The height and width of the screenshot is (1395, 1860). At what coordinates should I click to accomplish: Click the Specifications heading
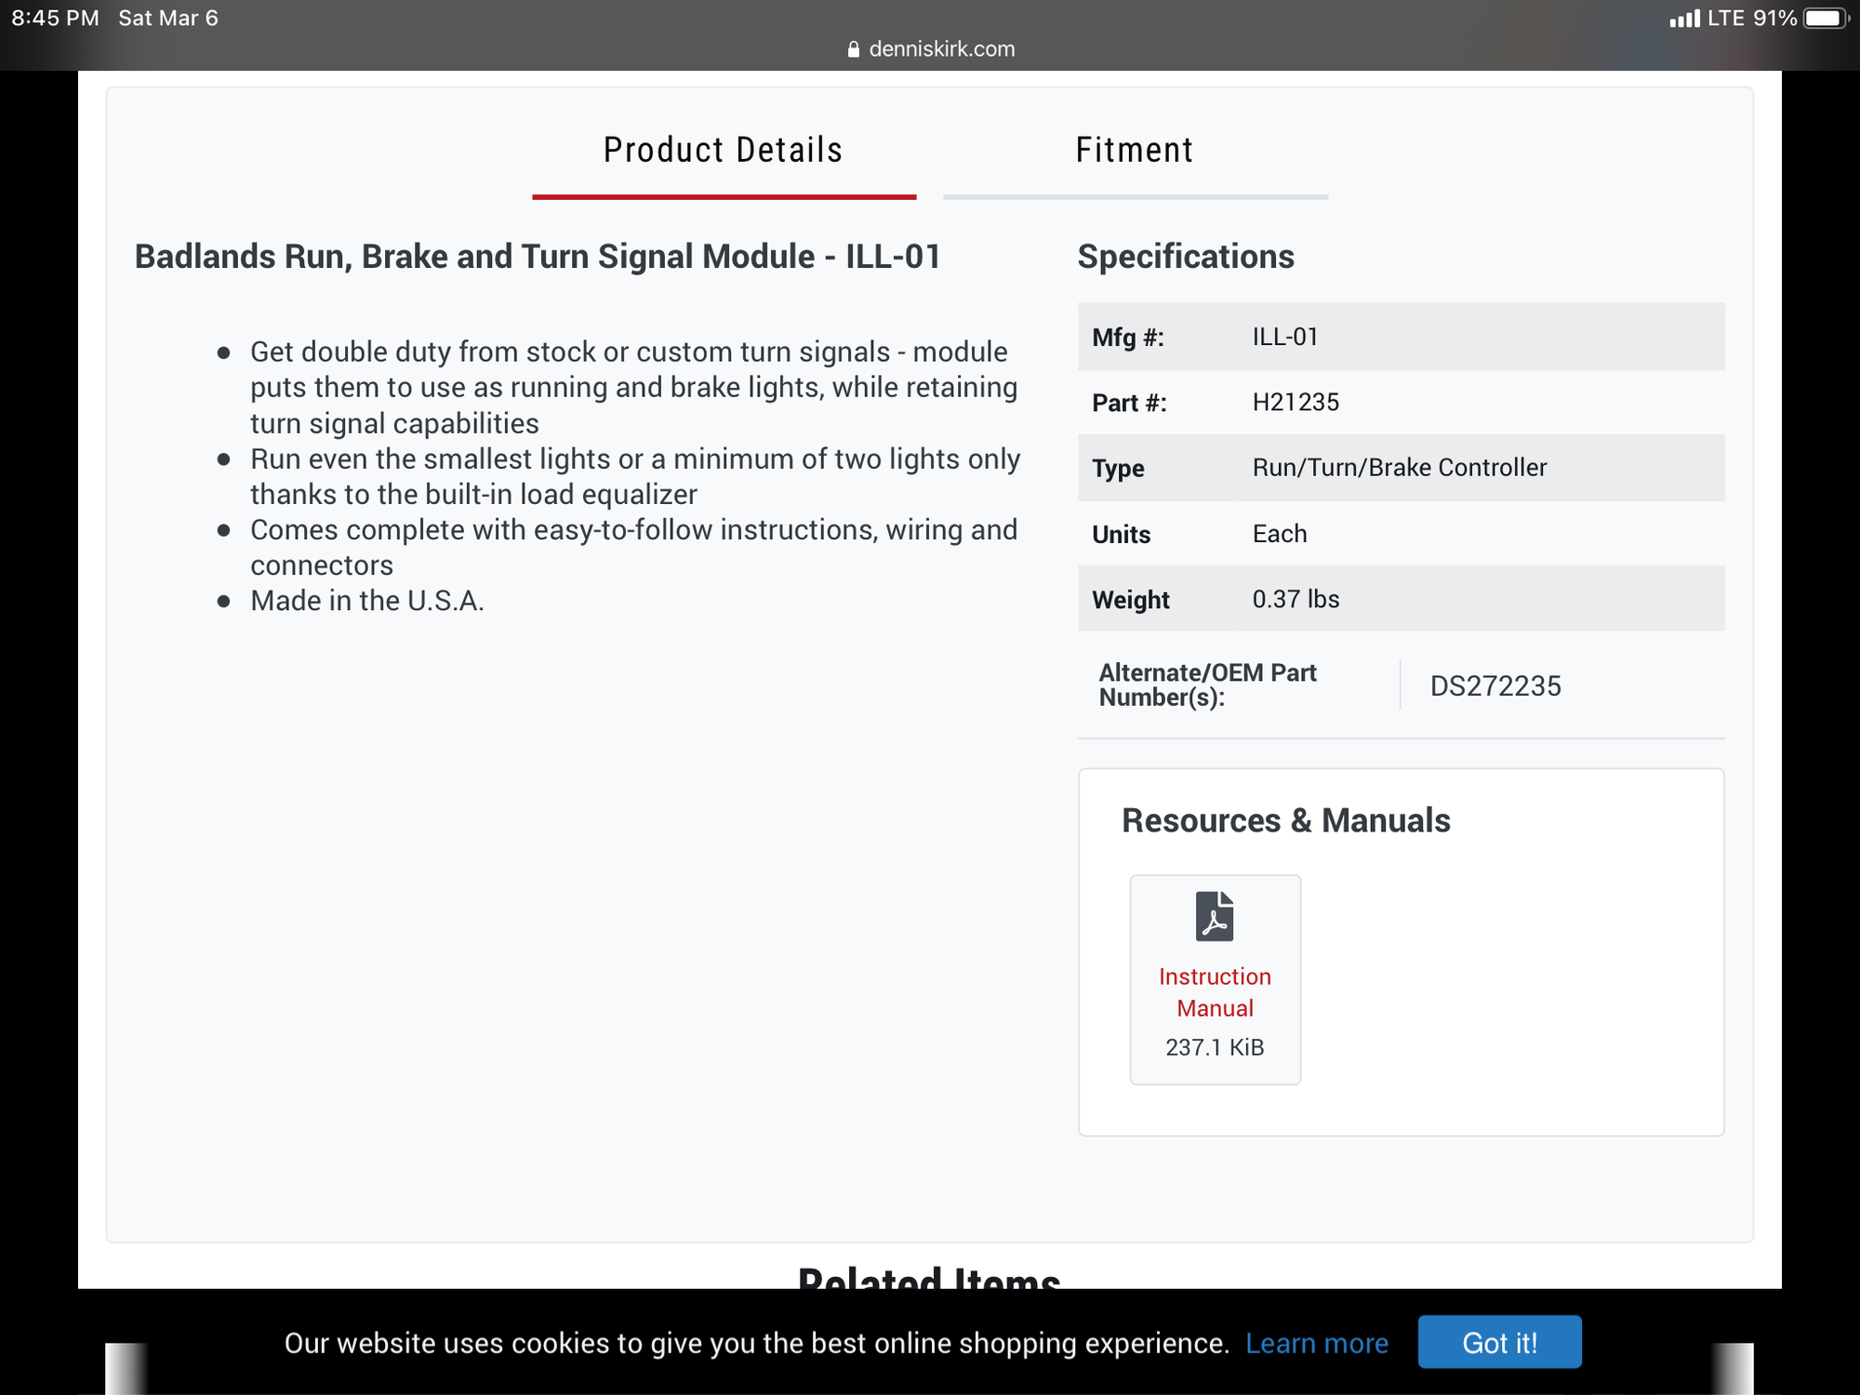(x=1186, y=257)
